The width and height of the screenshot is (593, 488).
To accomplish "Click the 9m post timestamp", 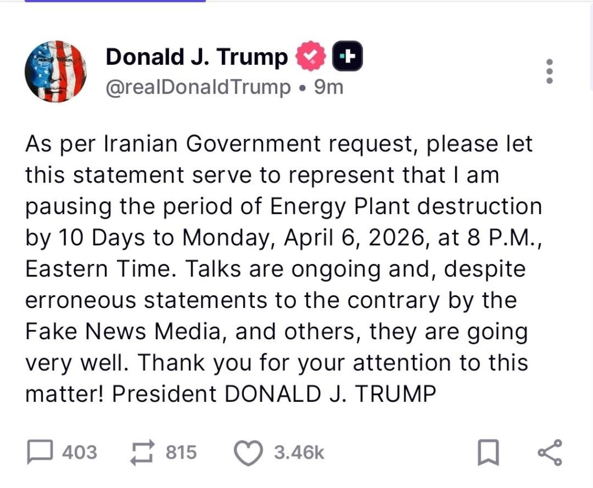I will tap(328, 87).
